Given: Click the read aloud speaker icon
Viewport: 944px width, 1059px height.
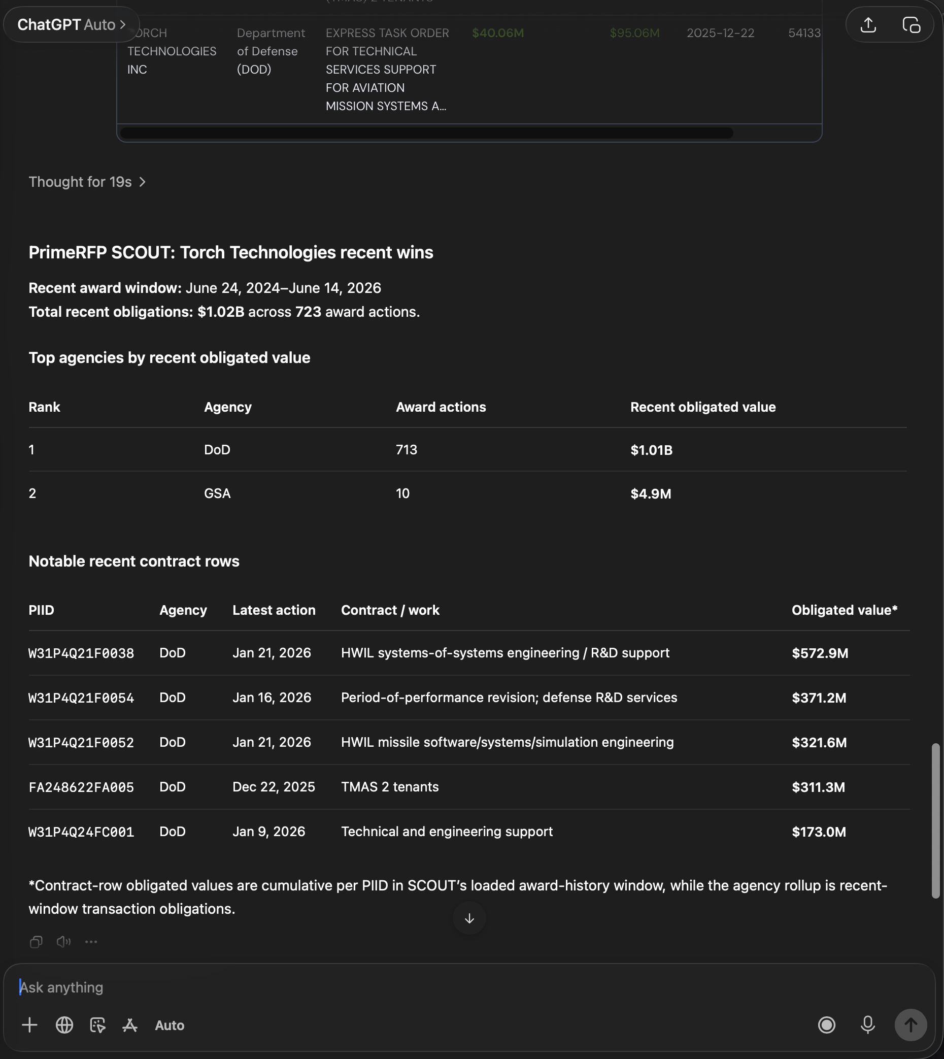Looking at the screenshot, I should tap(63, 941).
